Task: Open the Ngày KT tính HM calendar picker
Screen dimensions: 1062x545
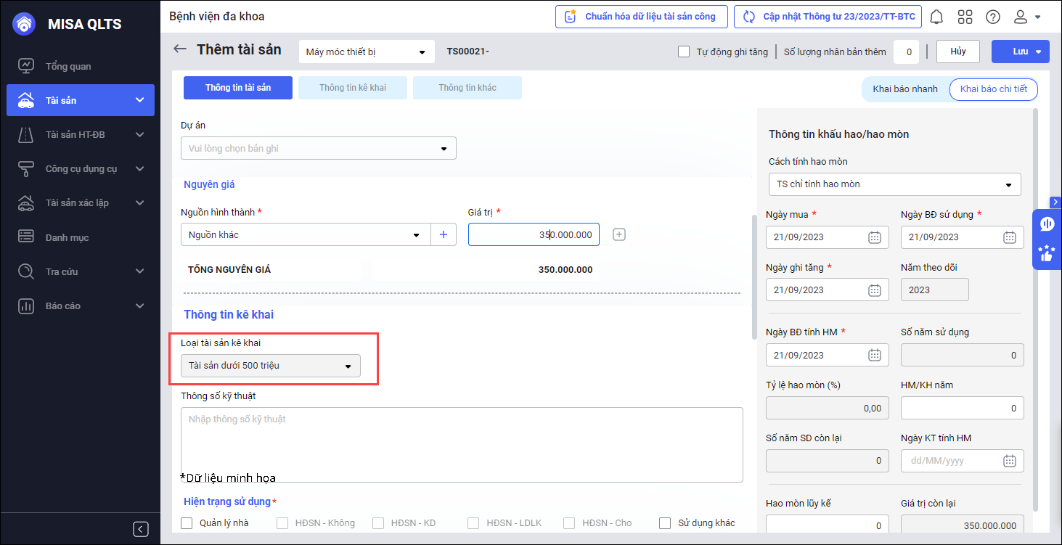Action: [x=1010, y=461]
